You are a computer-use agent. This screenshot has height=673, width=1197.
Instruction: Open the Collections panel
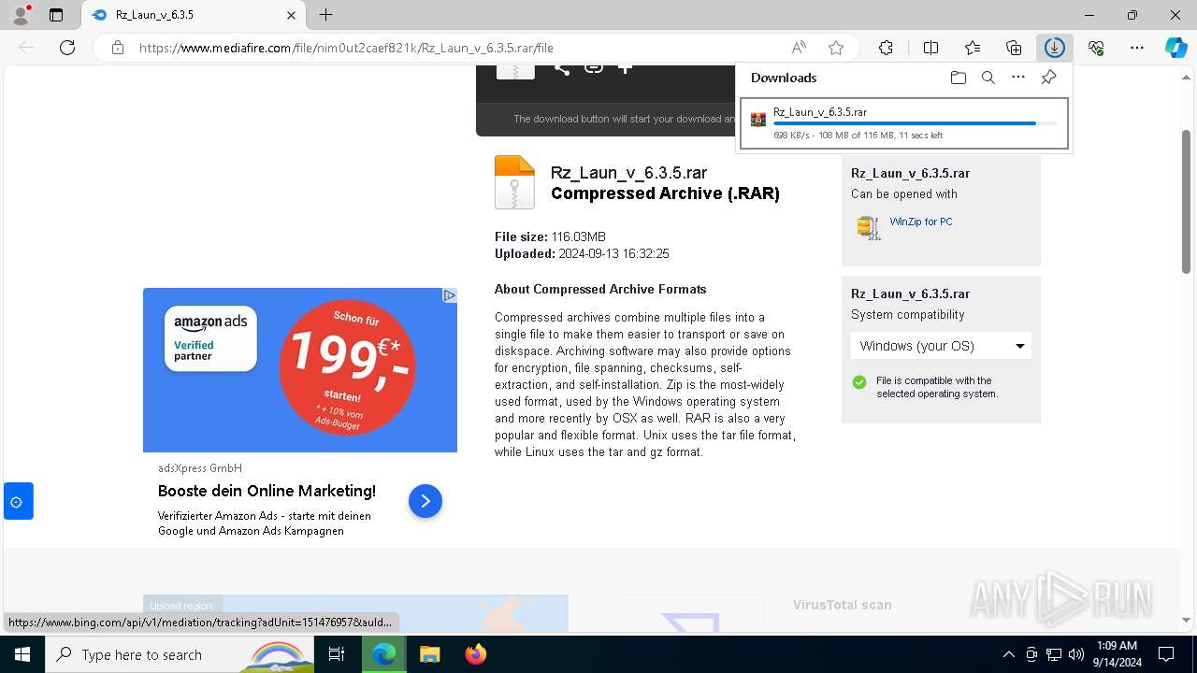[x=1014, y=48]
